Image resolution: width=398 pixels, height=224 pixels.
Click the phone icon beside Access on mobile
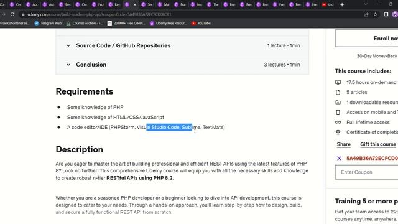338,112
